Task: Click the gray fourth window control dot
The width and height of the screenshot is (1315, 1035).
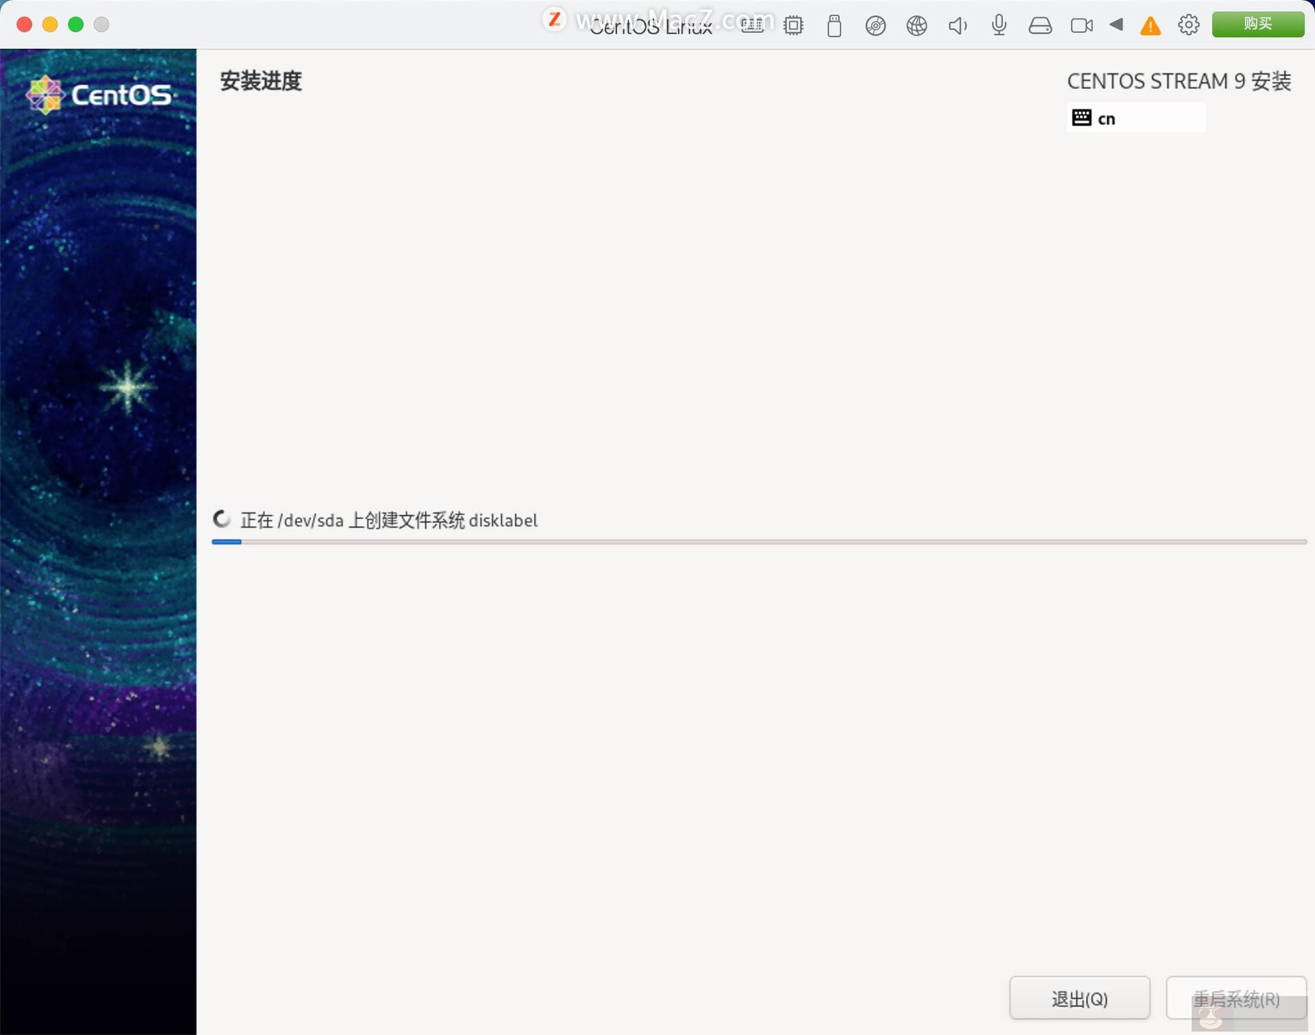Action: [101, 25]
